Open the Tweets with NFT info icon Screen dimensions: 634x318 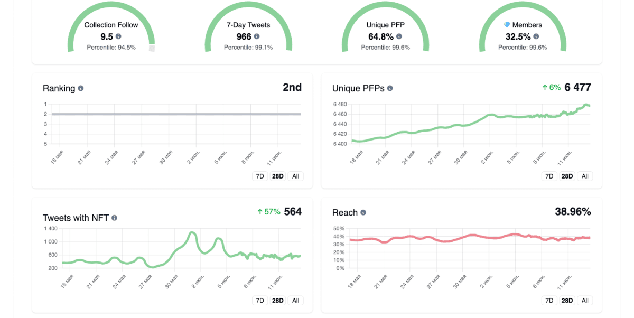click(x=115, y=218)
